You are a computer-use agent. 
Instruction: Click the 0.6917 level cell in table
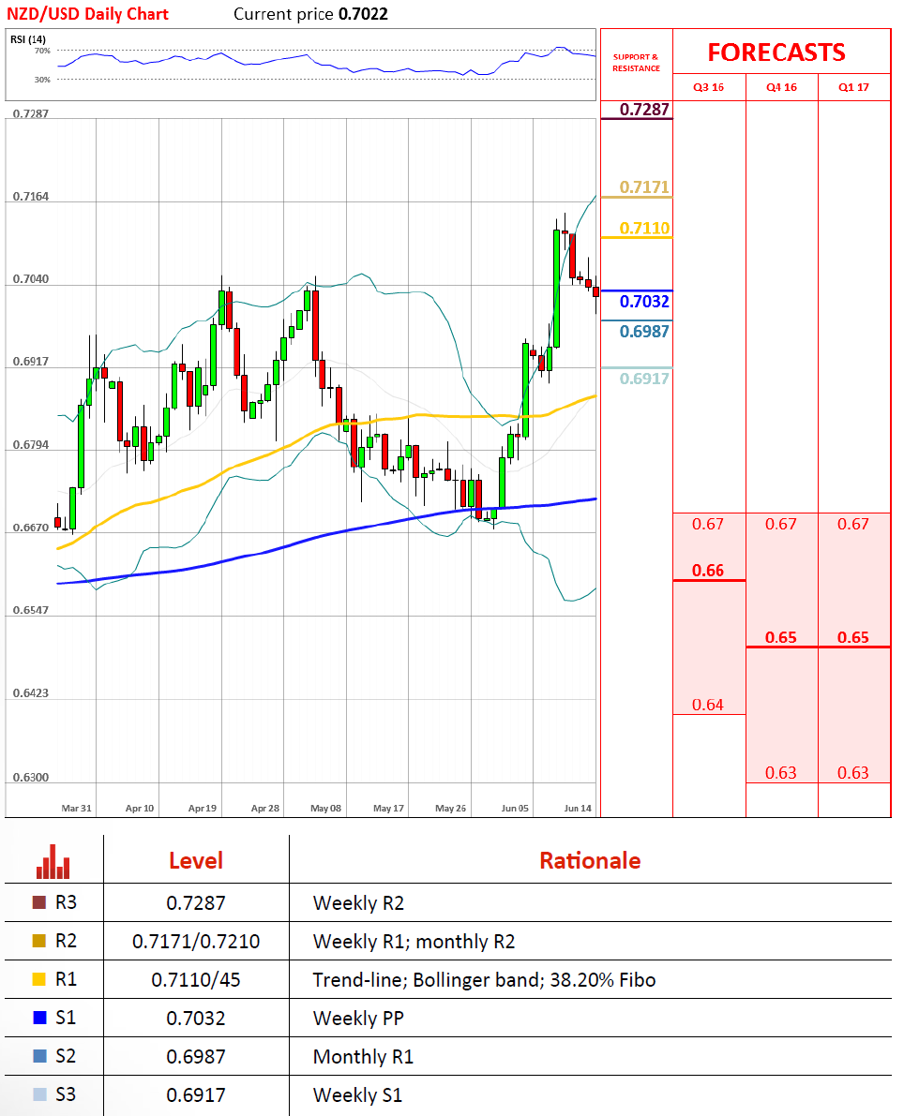[x=196, y=1095]
